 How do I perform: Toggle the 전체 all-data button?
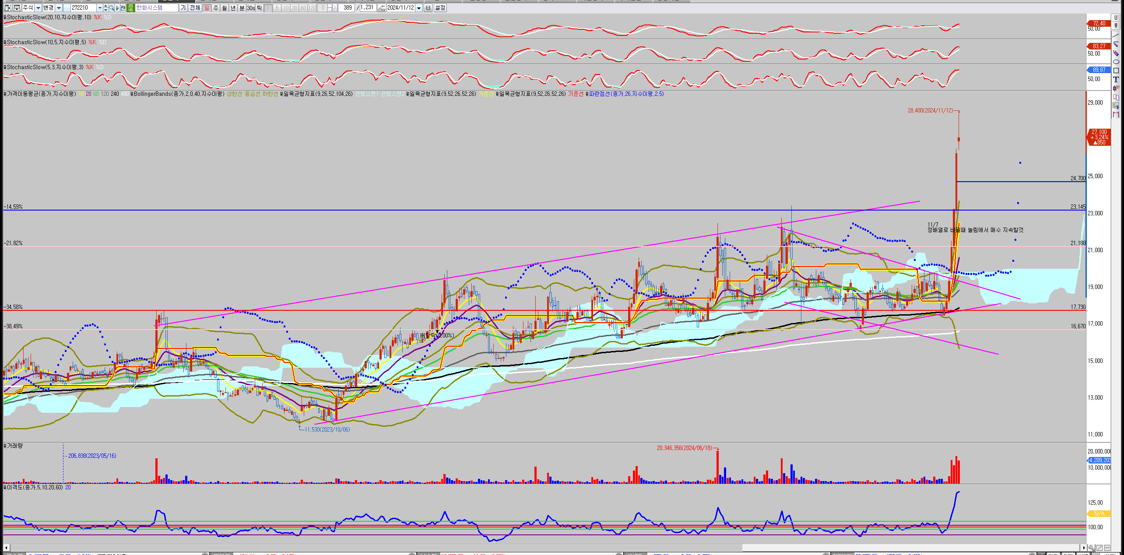pyautogui.click(x=195, y=8)
